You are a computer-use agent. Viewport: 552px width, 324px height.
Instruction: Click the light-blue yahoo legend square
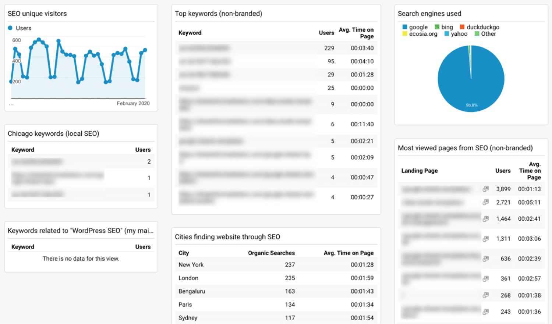446,34
